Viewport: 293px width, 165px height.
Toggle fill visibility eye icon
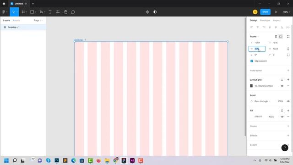click(x=282, y=117)
